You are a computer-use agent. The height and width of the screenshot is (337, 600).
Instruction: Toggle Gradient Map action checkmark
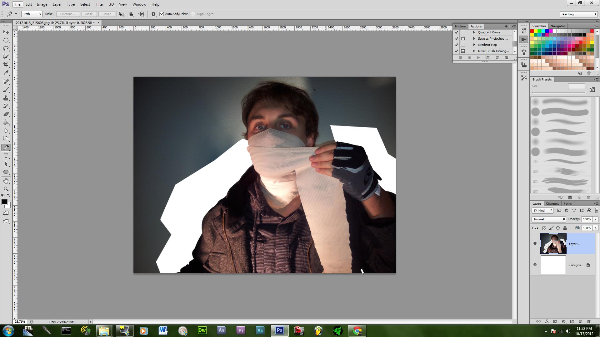coord(457,45)
